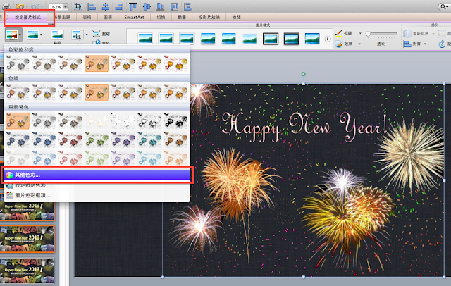Image resolution: width=451 pixels, height=286 pixels.
Task: Select the light orange recolor preset
Action: [176, 158]
